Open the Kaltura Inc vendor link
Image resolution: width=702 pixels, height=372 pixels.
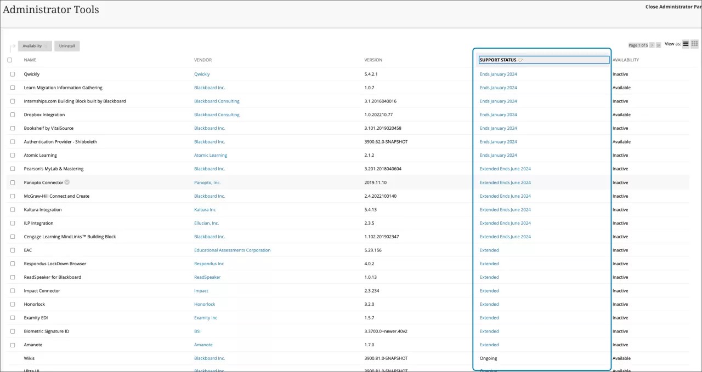[x=204, y=209]
